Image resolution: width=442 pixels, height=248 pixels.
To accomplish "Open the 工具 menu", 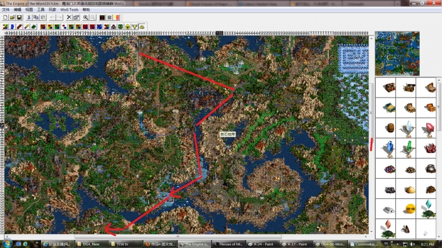I will [41, 9].
